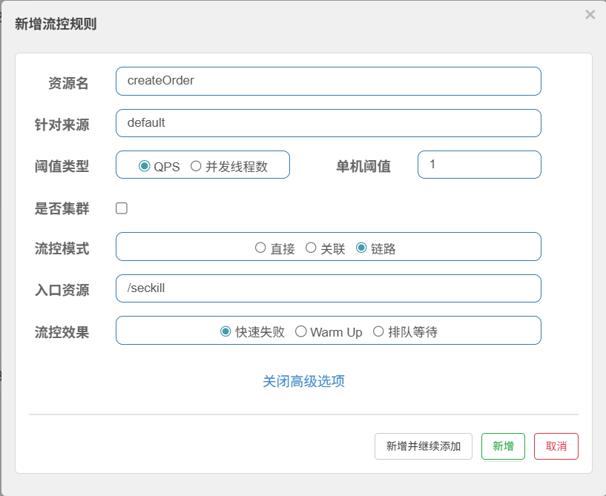
Task: Select the QPS threshold type
Action: [x=145, y=166]
